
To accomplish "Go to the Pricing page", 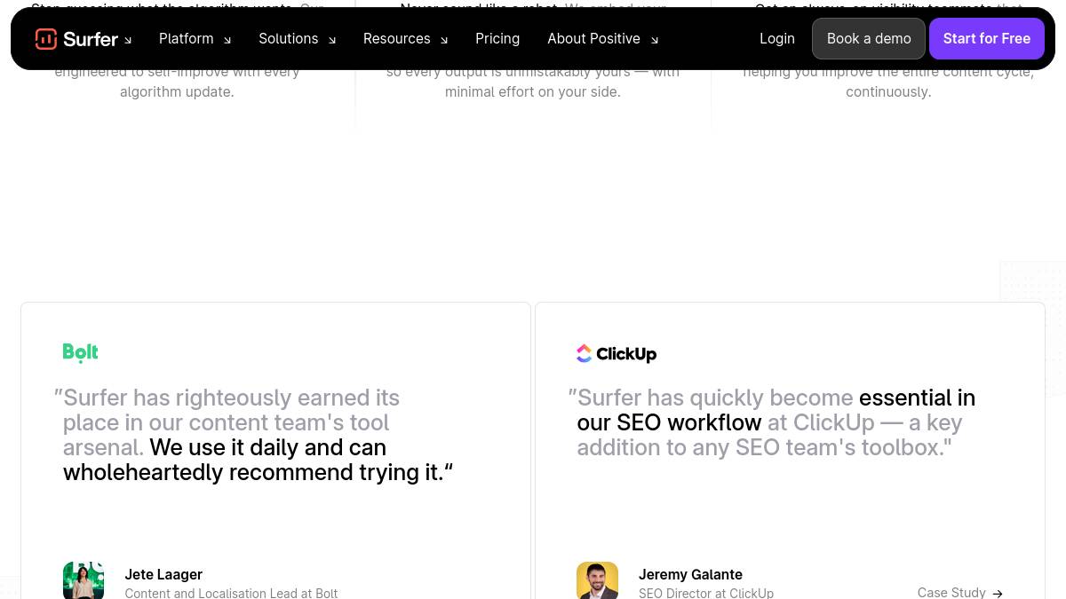I will click(x=497, y=39).
